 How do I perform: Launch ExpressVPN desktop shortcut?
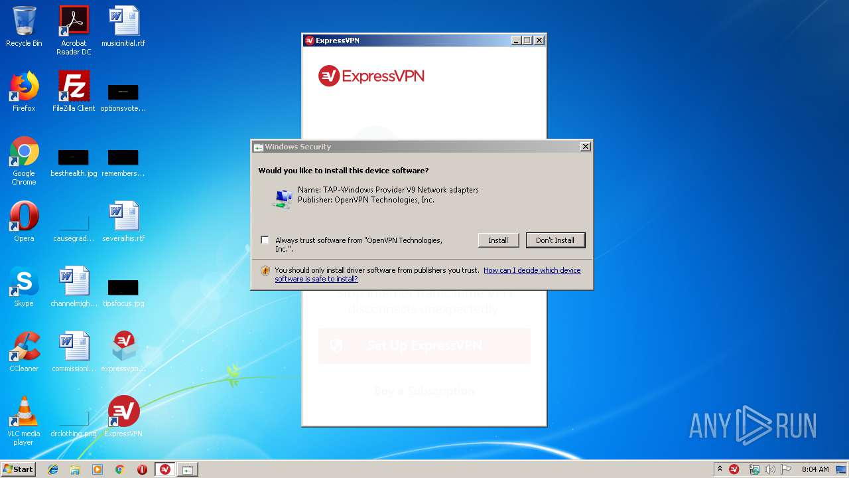(123, 417)
